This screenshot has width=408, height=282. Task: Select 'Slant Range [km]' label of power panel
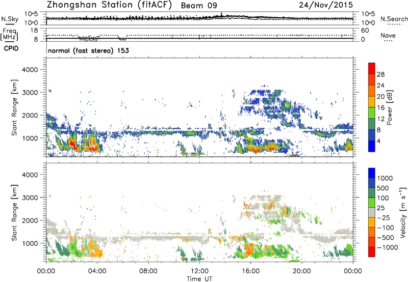point(14,108)
